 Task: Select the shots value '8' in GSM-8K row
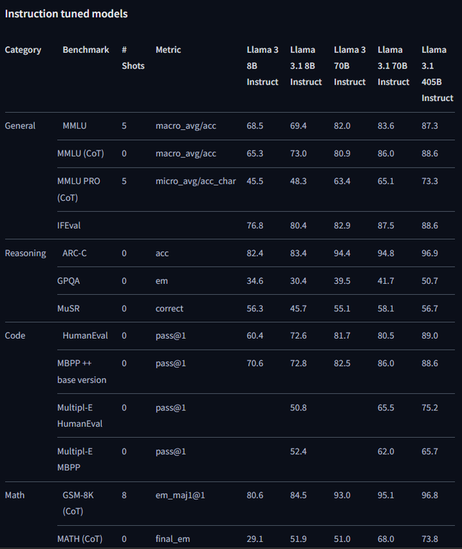point(124,495)
